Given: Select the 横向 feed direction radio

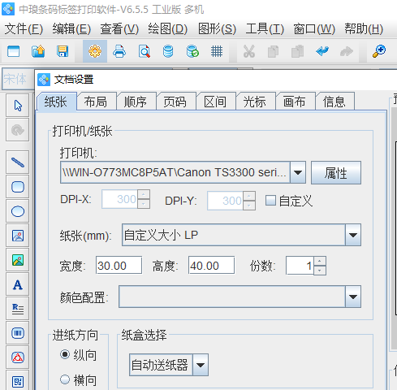Looking at the screenshot, I should tap(65, 379).
